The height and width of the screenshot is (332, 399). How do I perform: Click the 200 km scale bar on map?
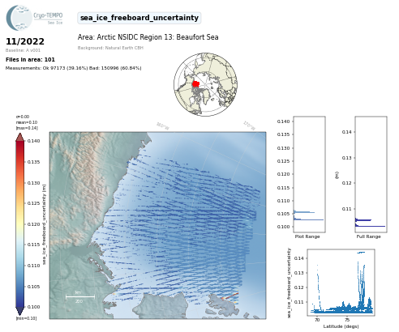point(80,297)
